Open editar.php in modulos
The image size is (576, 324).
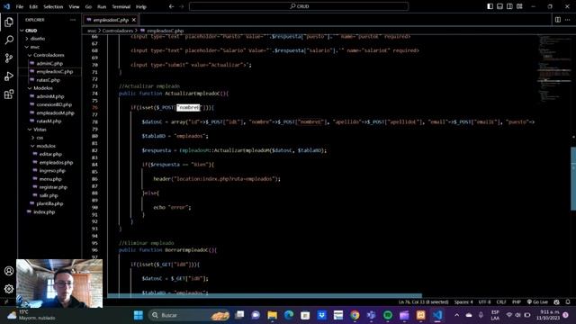tap(50, 154)
